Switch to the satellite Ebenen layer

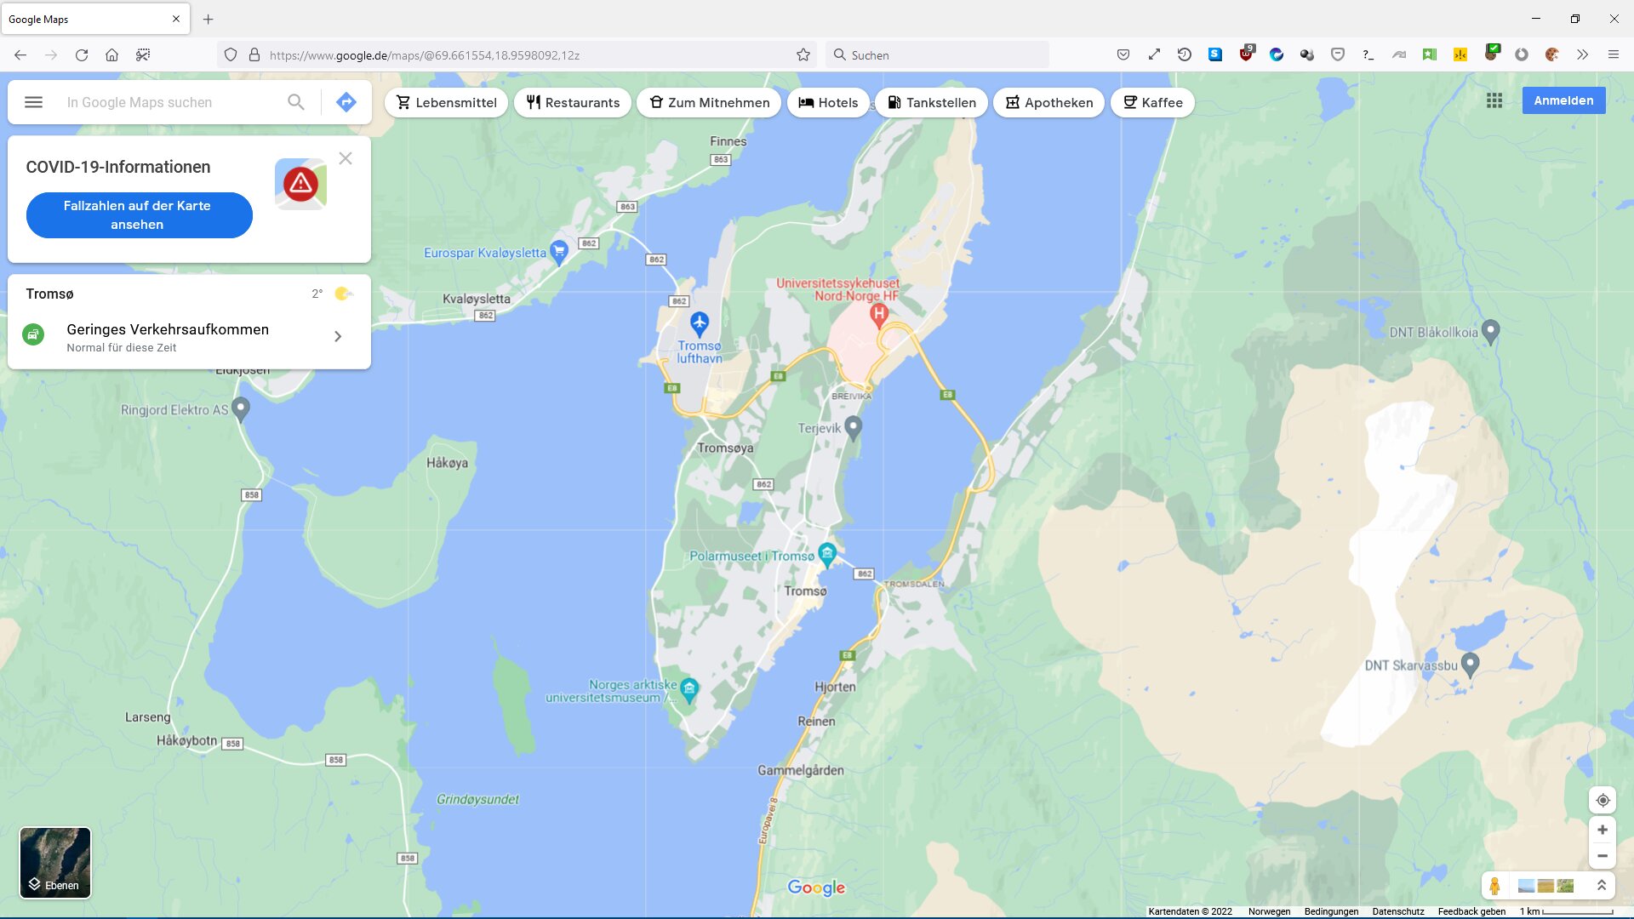coord(55,862)
